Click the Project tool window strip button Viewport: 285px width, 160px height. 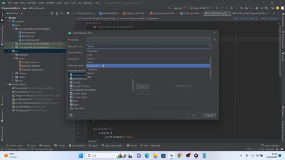point(2,17)
